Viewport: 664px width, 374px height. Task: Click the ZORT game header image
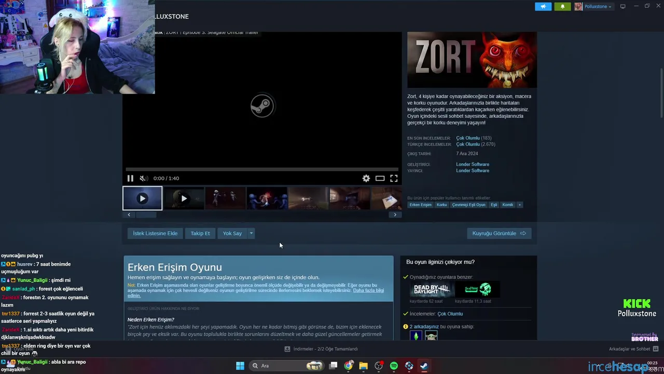(x=472, y=60)
